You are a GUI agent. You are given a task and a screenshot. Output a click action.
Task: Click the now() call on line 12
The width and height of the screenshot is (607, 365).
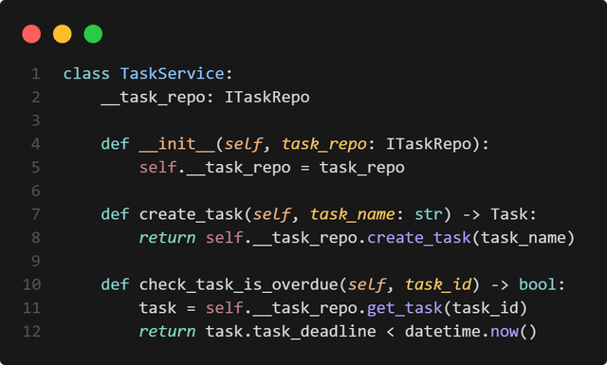513,332
